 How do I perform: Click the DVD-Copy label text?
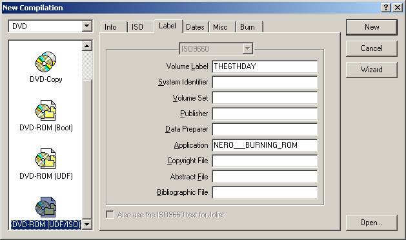click(x=46, y=79)
